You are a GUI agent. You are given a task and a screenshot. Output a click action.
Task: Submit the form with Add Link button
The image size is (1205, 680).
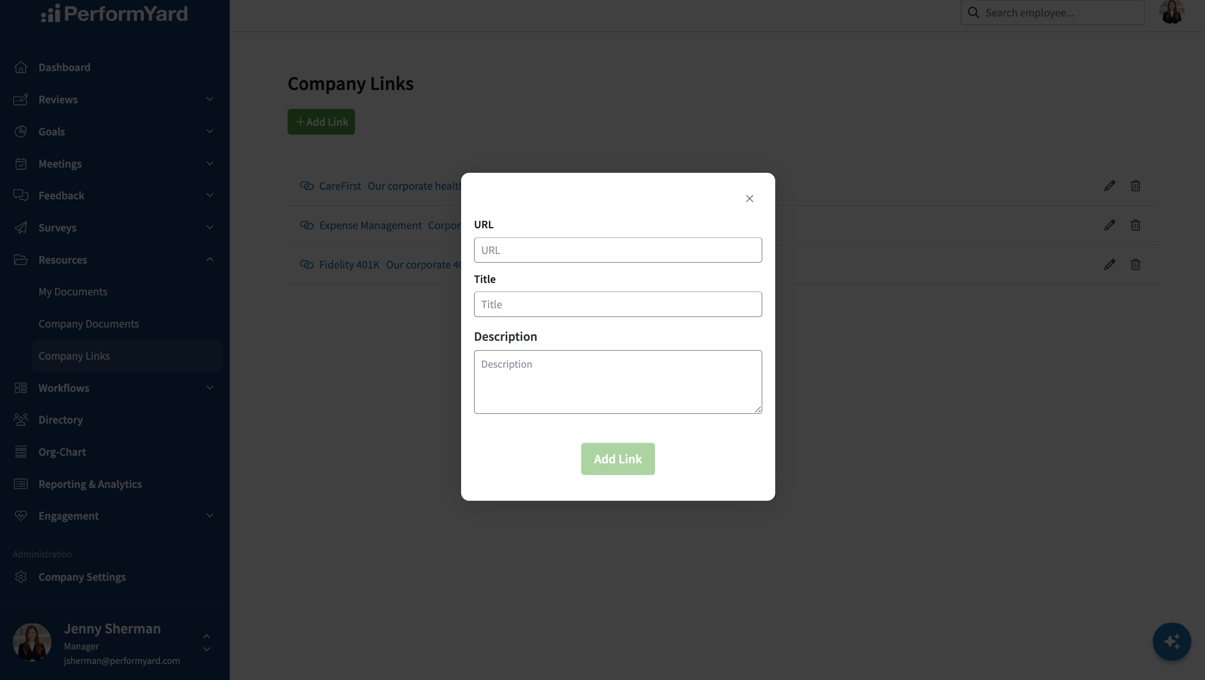point(618,459)
